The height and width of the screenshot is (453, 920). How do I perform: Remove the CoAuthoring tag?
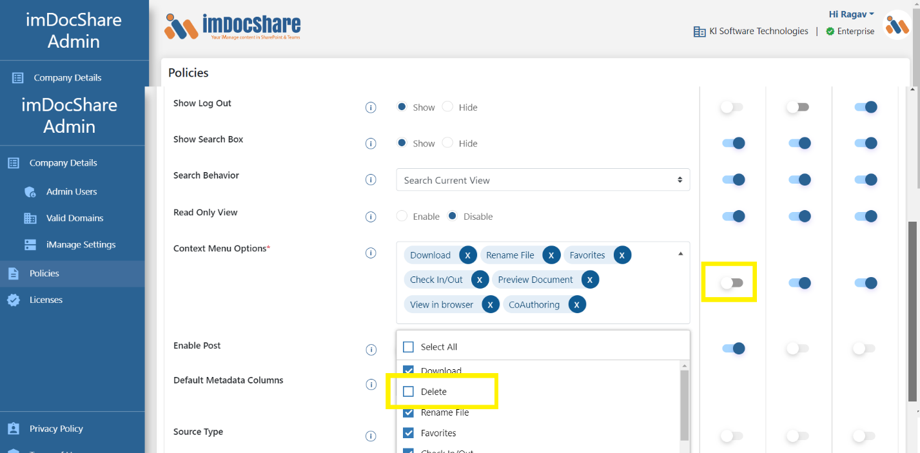[577, 305]
